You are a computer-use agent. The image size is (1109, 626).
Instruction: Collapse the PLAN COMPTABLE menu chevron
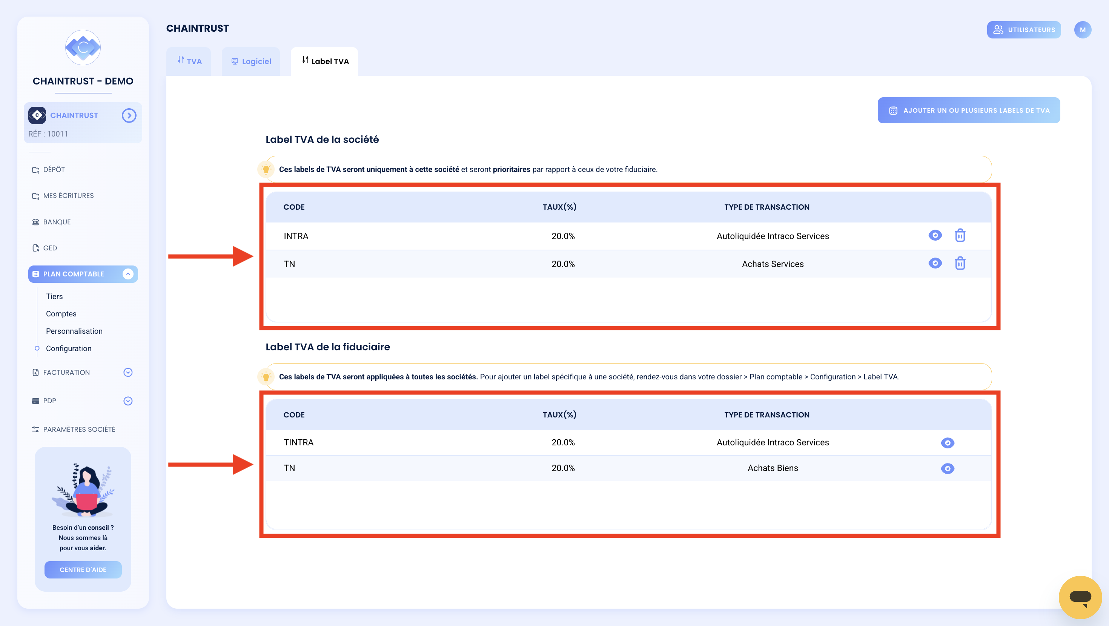[x=128, y=274]
